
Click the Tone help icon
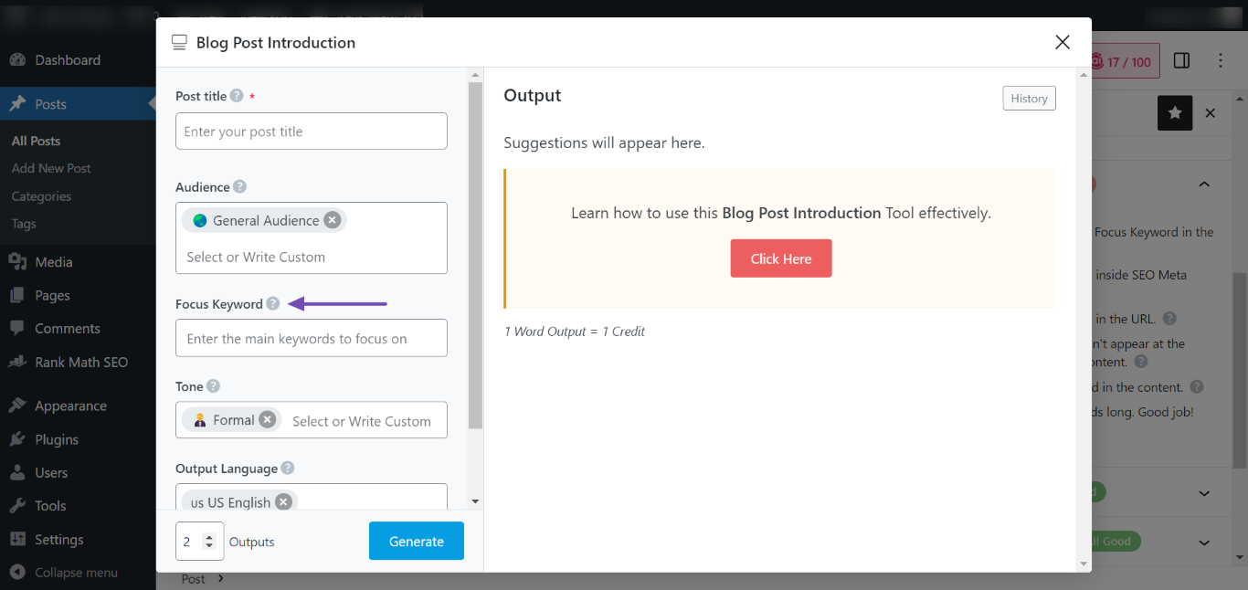coord(213,386)
